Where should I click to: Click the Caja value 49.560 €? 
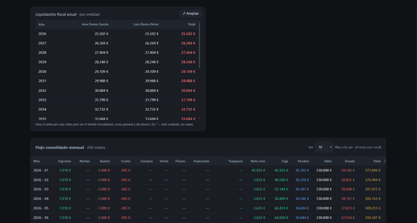click(x=281, y=180)
